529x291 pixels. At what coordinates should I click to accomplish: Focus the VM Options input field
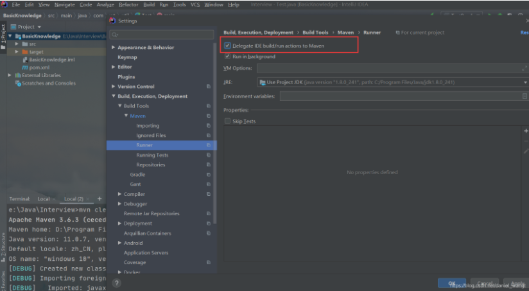pyautogui.click(x=392, y=68)
